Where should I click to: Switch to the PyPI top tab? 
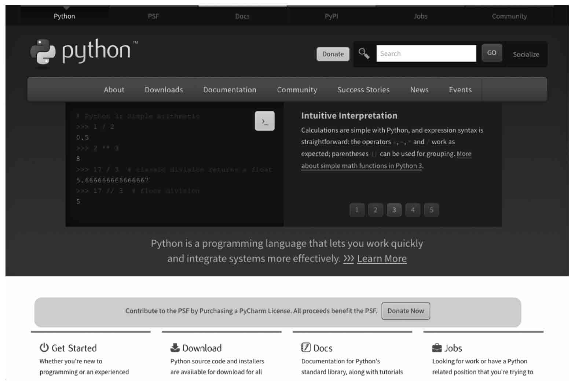(332, 16)
